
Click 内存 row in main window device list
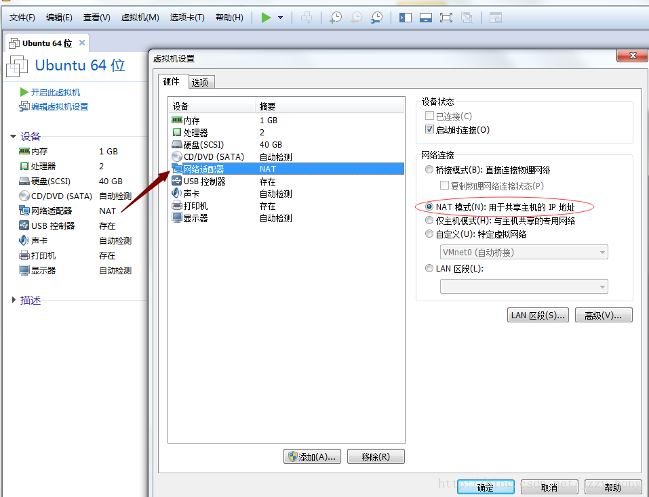tap(75, 151)
